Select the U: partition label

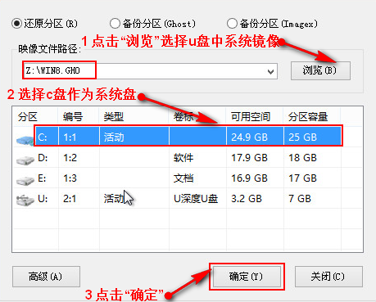[43, 199]
